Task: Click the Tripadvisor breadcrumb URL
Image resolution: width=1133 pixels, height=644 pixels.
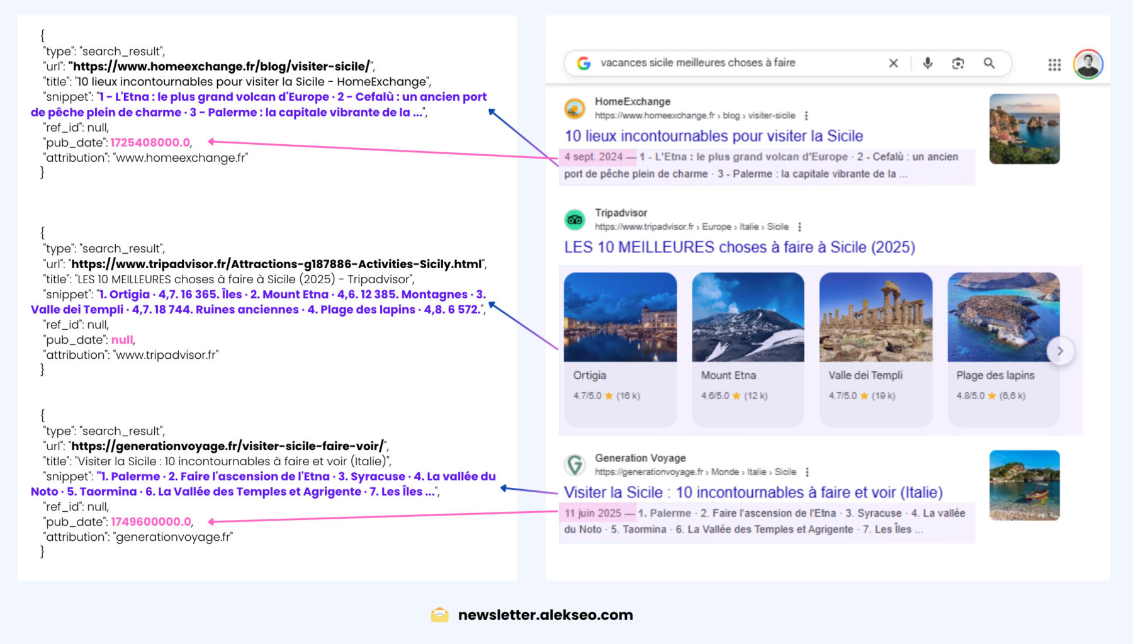Action: (691, 227)
